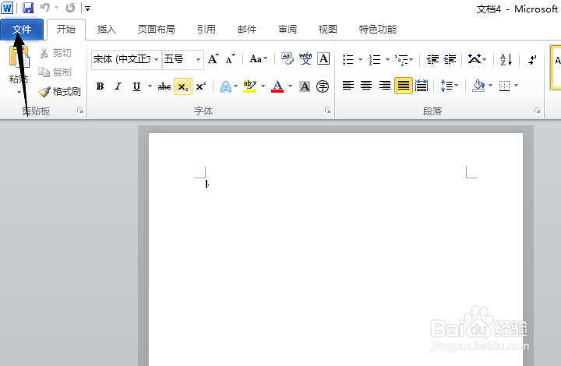Open the underline style dropdown arrow
This screenshot has width=561, height=366.
(150, 86)
